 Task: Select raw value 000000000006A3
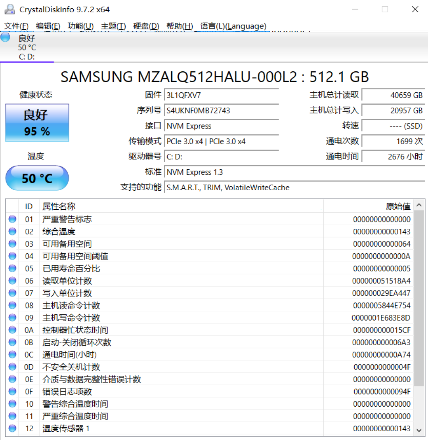(381, 342)
